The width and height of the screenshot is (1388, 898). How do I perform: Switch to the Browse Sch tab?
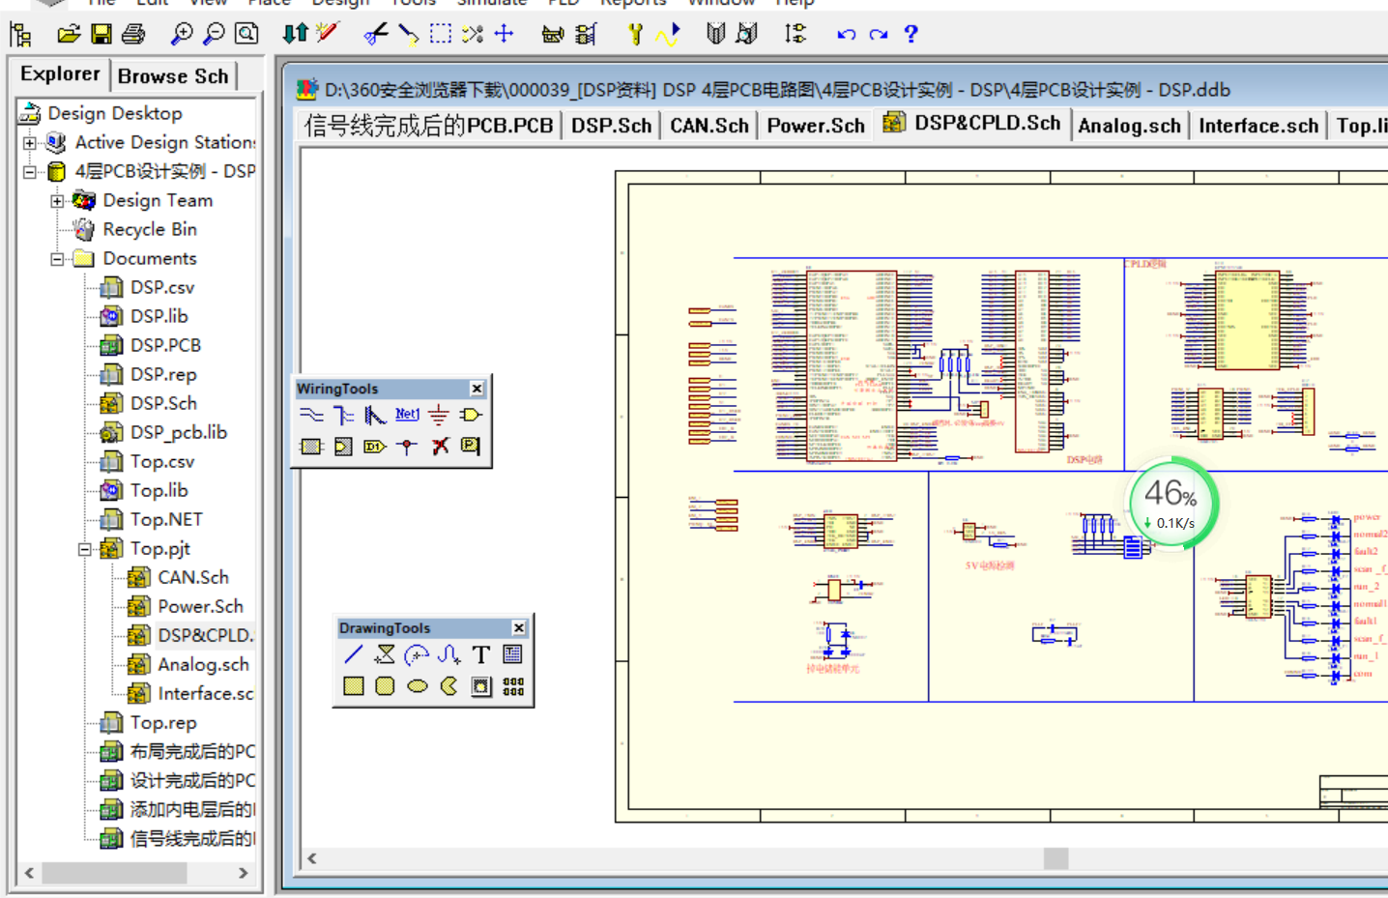coord(173,76)
